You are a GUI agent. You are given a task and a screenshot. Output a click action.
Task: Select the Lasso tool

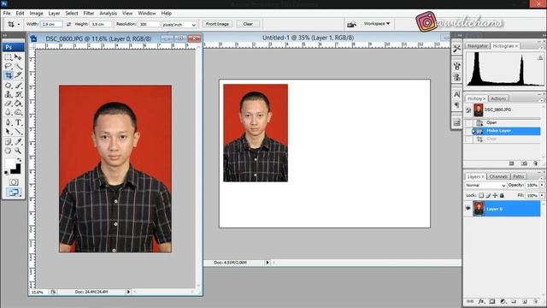(x=8, y=66)
